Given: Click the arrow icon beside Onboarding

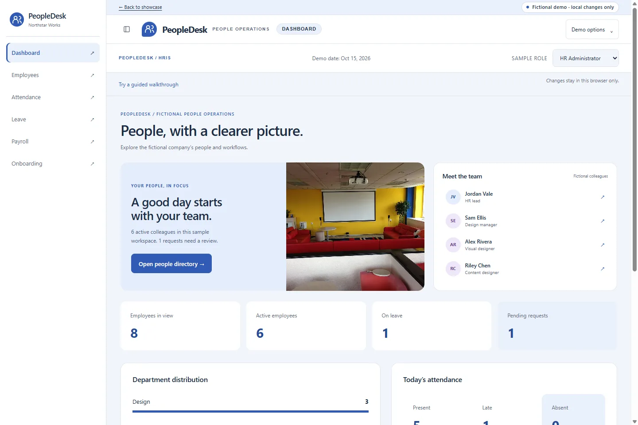Looking at the screenshot, I should click(x=92, y=164).
